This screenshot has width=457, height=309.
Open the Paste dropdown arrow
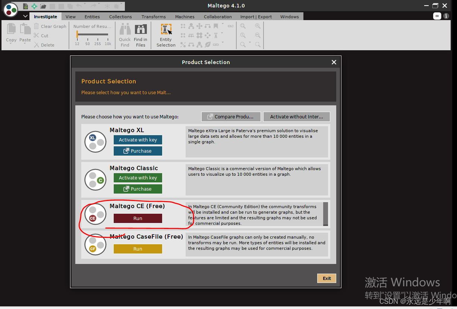[x=25, y=44]
